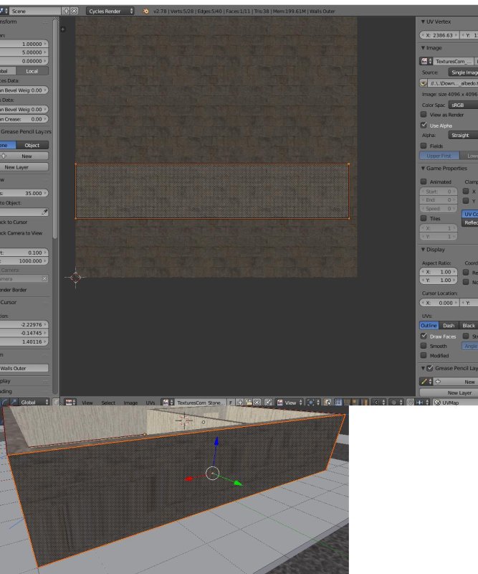Collapse the Game Properties panel
The width and height of the screenshot is (478, 574).
pyautogui.click(x=423, y=169)
